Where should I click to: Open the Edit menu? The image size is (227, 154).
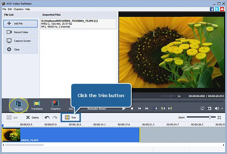(x=10, y=9)
